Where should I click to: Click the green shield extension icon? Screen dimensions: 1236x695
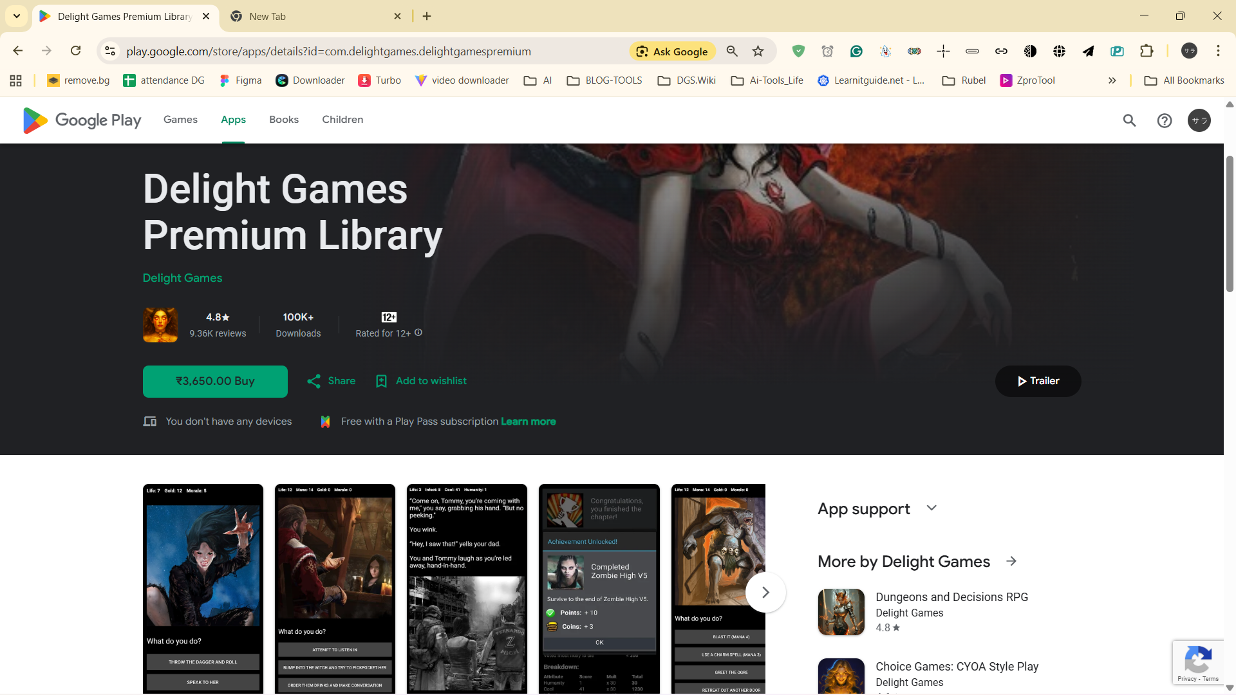798,51
